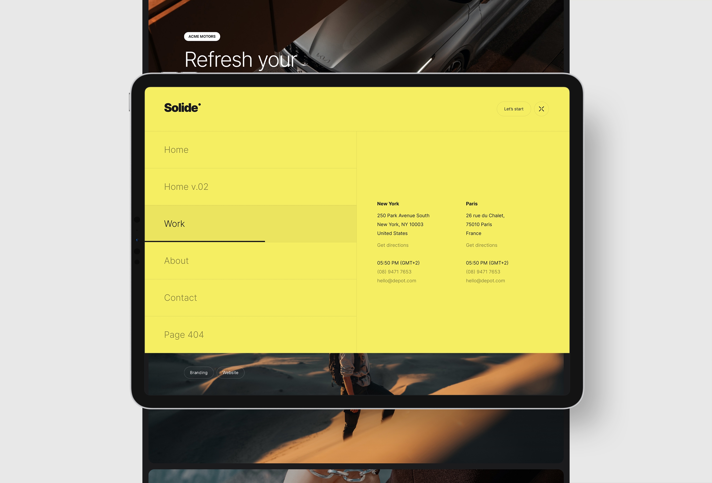Select the Work navigation menu item
The image size is (712, 483).
175,223
